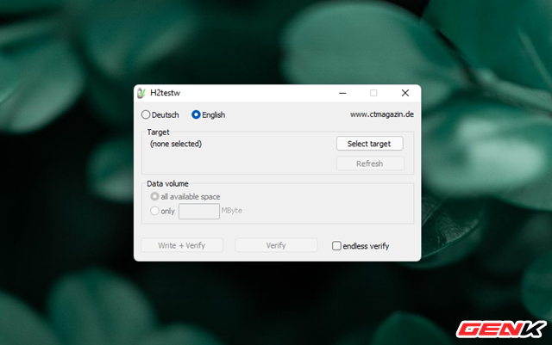Click the Refresh button

coord(369,163)
